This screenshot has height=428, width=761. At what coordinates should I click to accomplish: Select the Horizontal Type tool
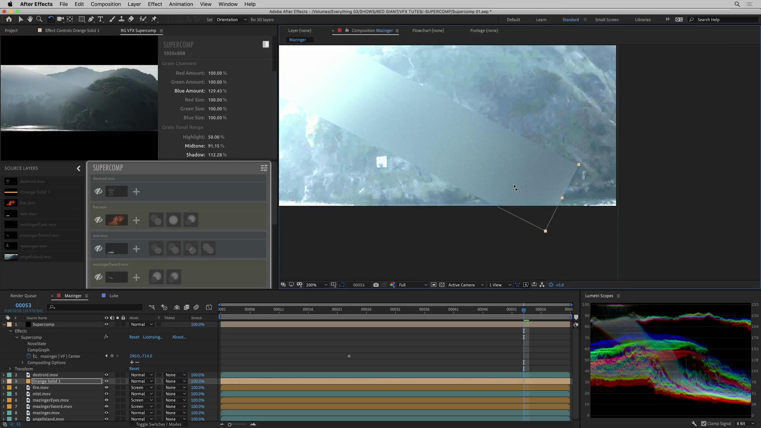[x=101, y=19]
